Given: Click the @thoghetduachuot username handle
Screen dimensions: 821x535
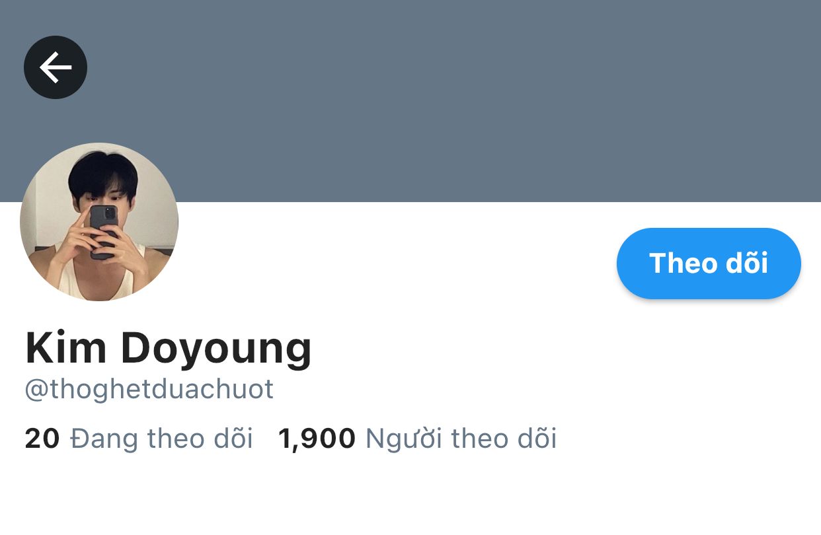Looking at the screenshot, I should tap(149, 390).
